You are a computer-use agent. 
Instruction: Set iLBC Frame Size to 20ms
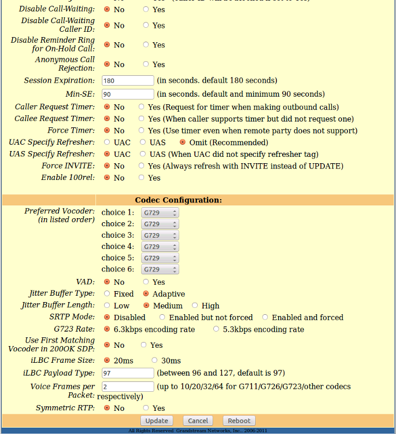click(107, 360)
